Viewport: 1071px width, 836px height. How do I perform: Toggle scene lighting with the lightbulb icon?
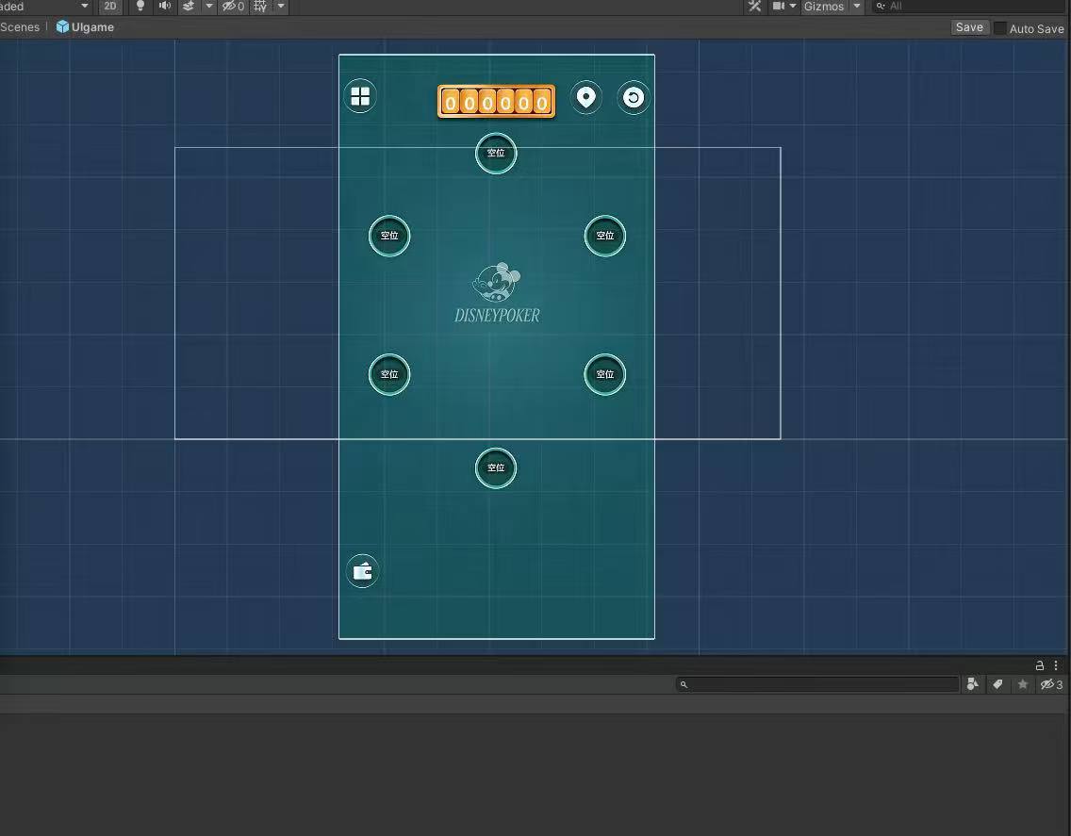pyautogui.click(x=140, y=7)
